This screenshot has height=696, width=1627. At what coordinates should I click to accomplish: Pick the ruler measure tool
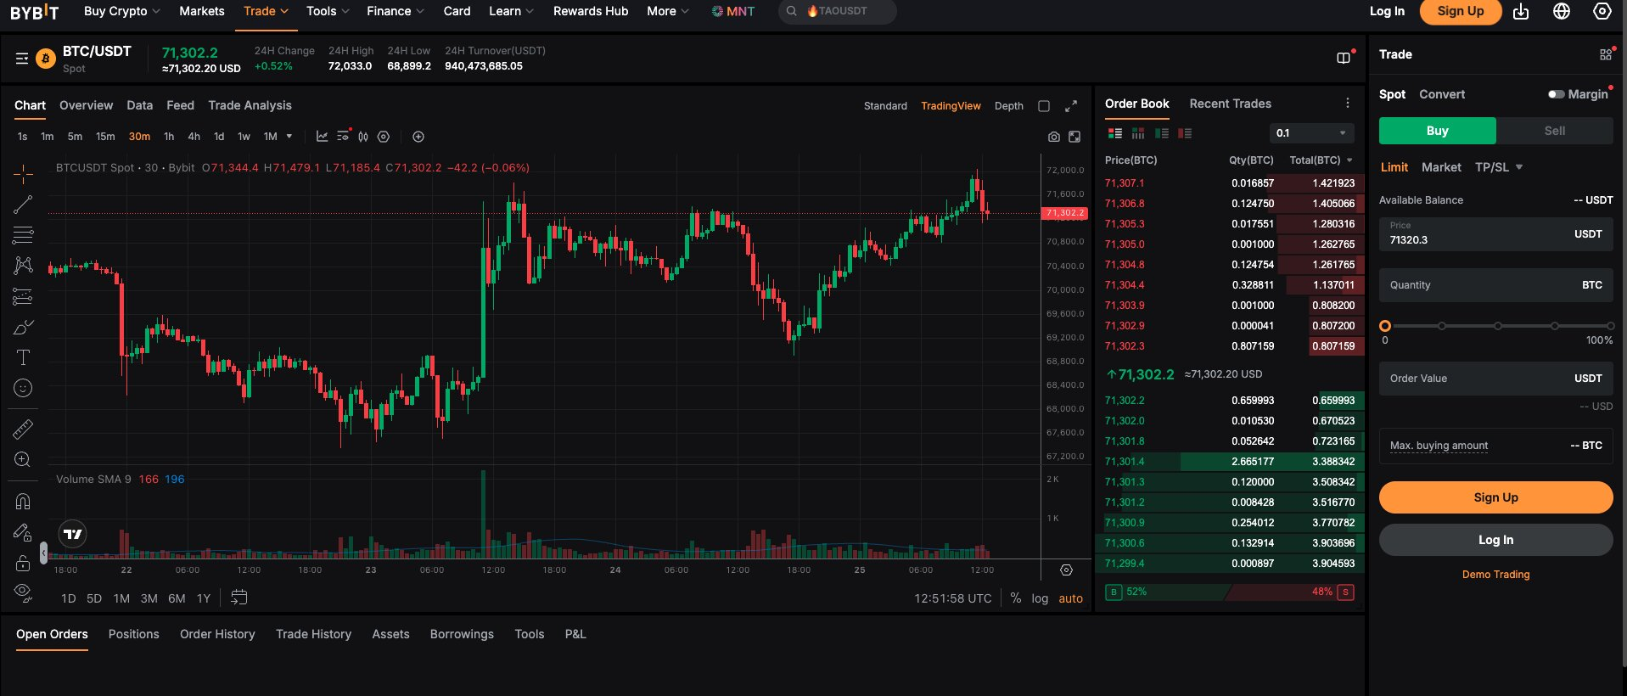[23, 429]
